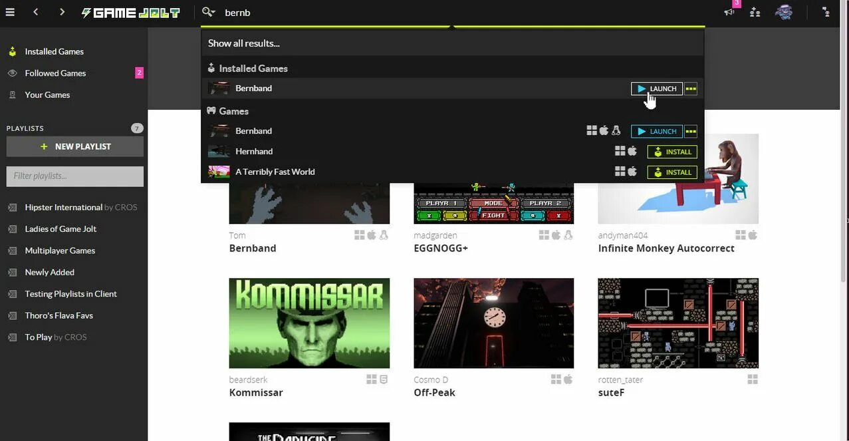This screenshot has height=441, width=849.
Task: Open more options for installed Bernband
Action: [691, 88]
